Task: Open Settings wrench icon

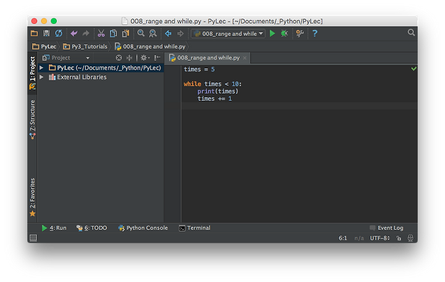Action: tap(300, 33)
